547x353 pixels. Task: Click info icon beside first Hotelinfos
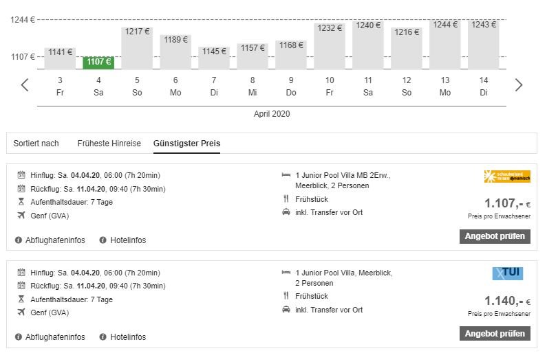pos(103,240)
